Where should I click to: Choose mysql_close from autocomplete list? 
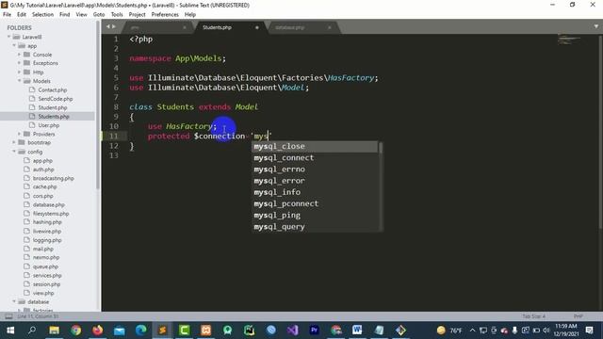315,147
